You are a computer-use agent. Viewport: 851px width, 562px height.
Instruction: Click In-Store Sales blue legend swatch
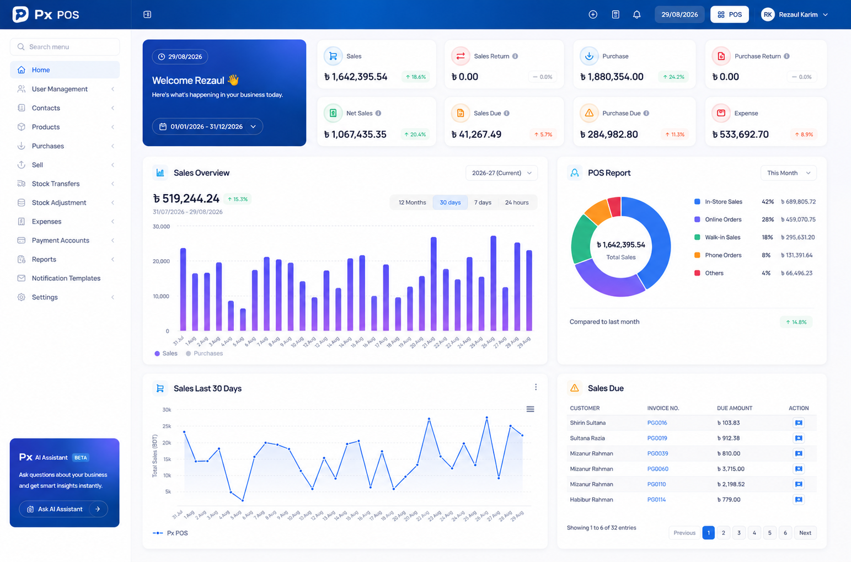pos(697,202)
